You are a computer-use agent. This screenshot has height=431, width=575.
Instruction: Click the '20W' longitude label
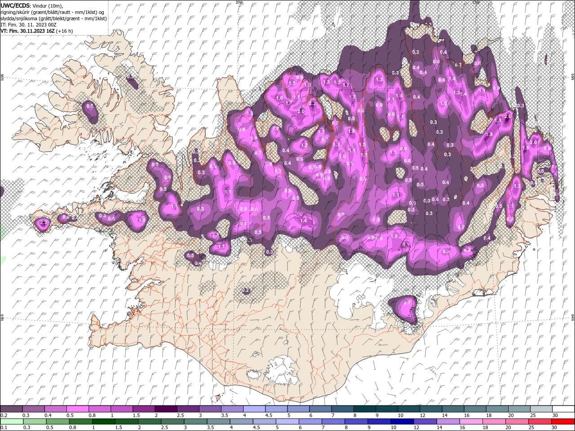click(239, 2)
